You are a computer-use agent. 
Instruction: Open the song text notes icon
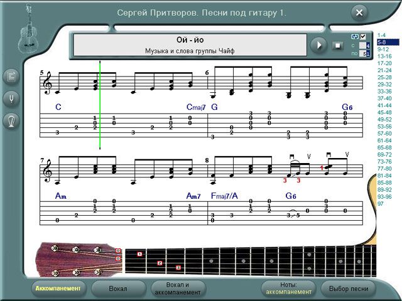[11, 77]
